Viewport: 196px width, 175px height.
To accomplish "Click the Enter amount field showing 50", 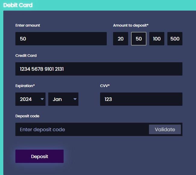I will click(61, 39).
